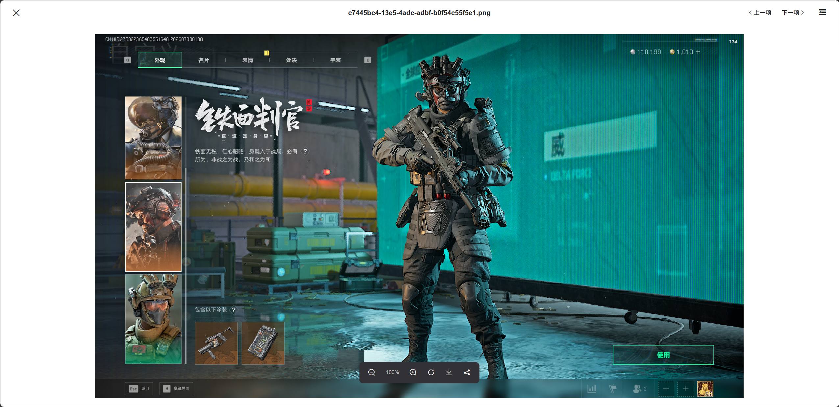The width and height of the screenshot is (839, 407).
Task: Click the 使用 button
Action: [x=663, y=355]
